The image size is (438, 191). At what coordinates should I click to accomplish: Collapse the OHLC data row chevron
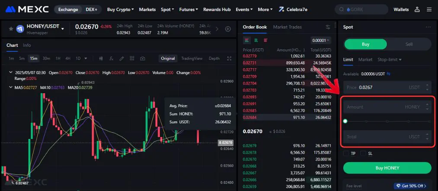pos(11,72)
